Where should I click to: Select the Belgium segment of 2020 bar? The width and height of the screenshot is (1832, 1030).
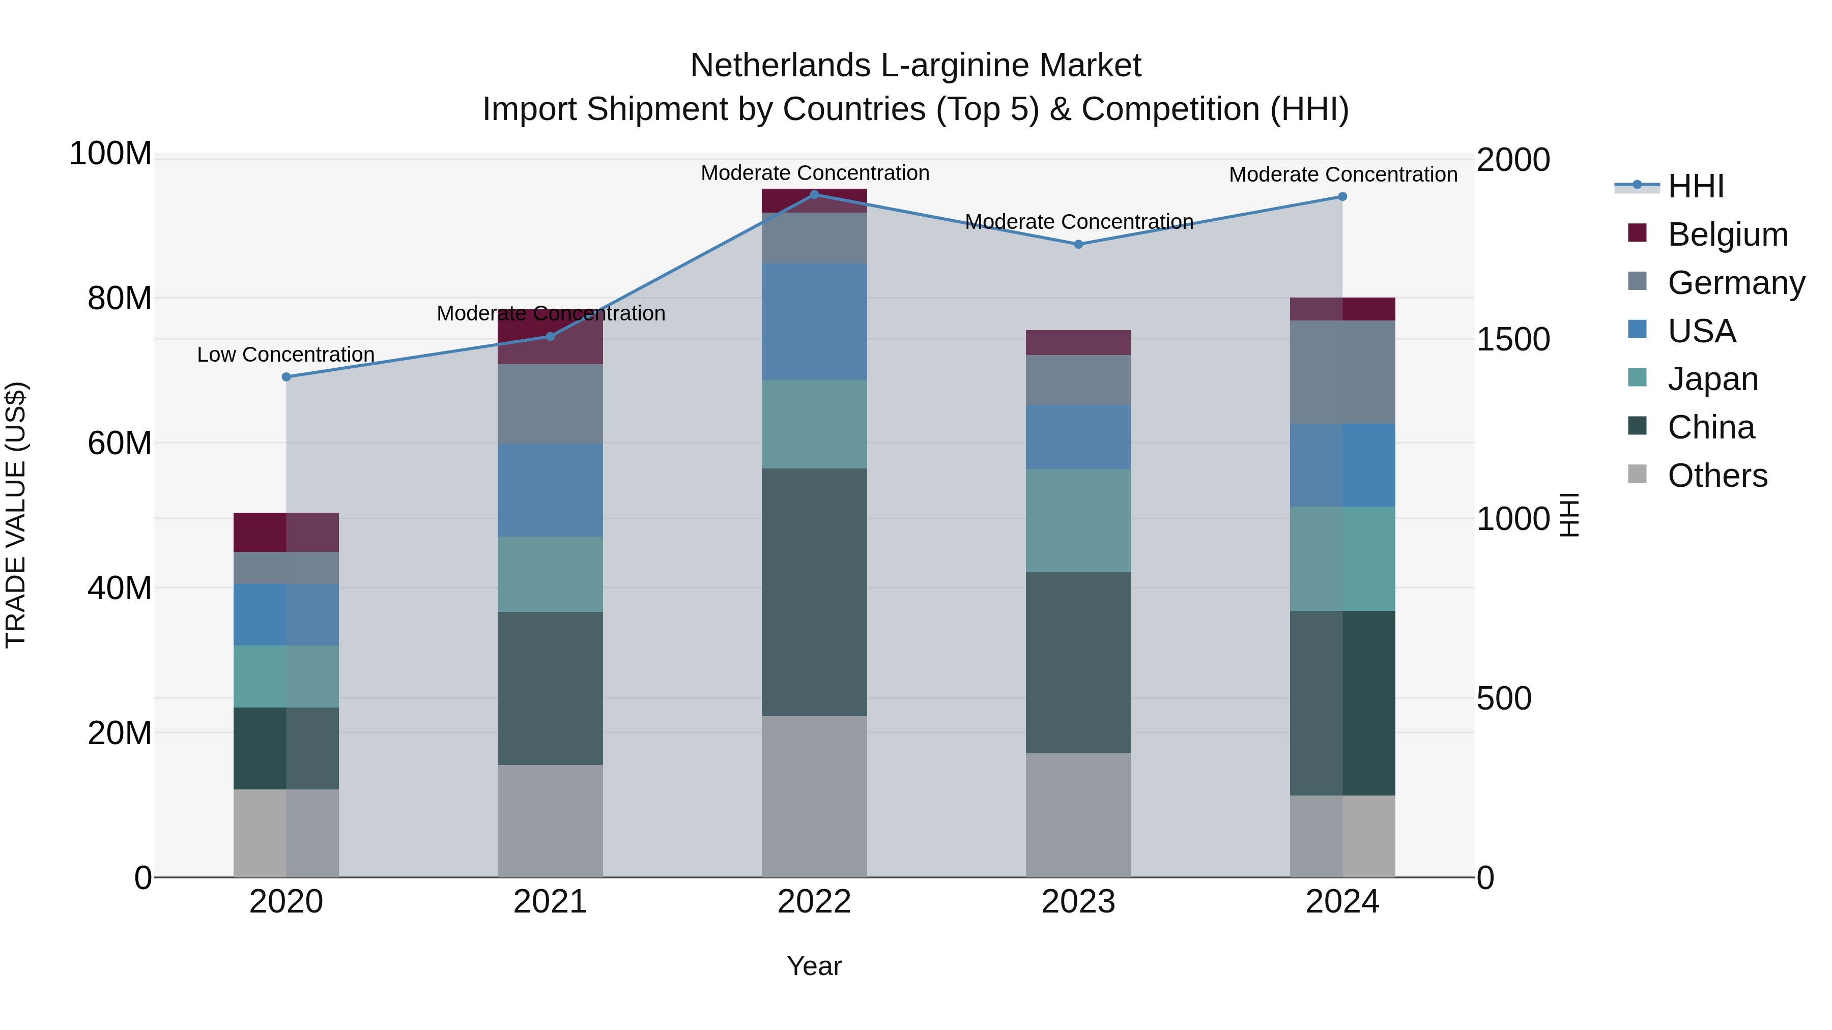coord(287,533)
